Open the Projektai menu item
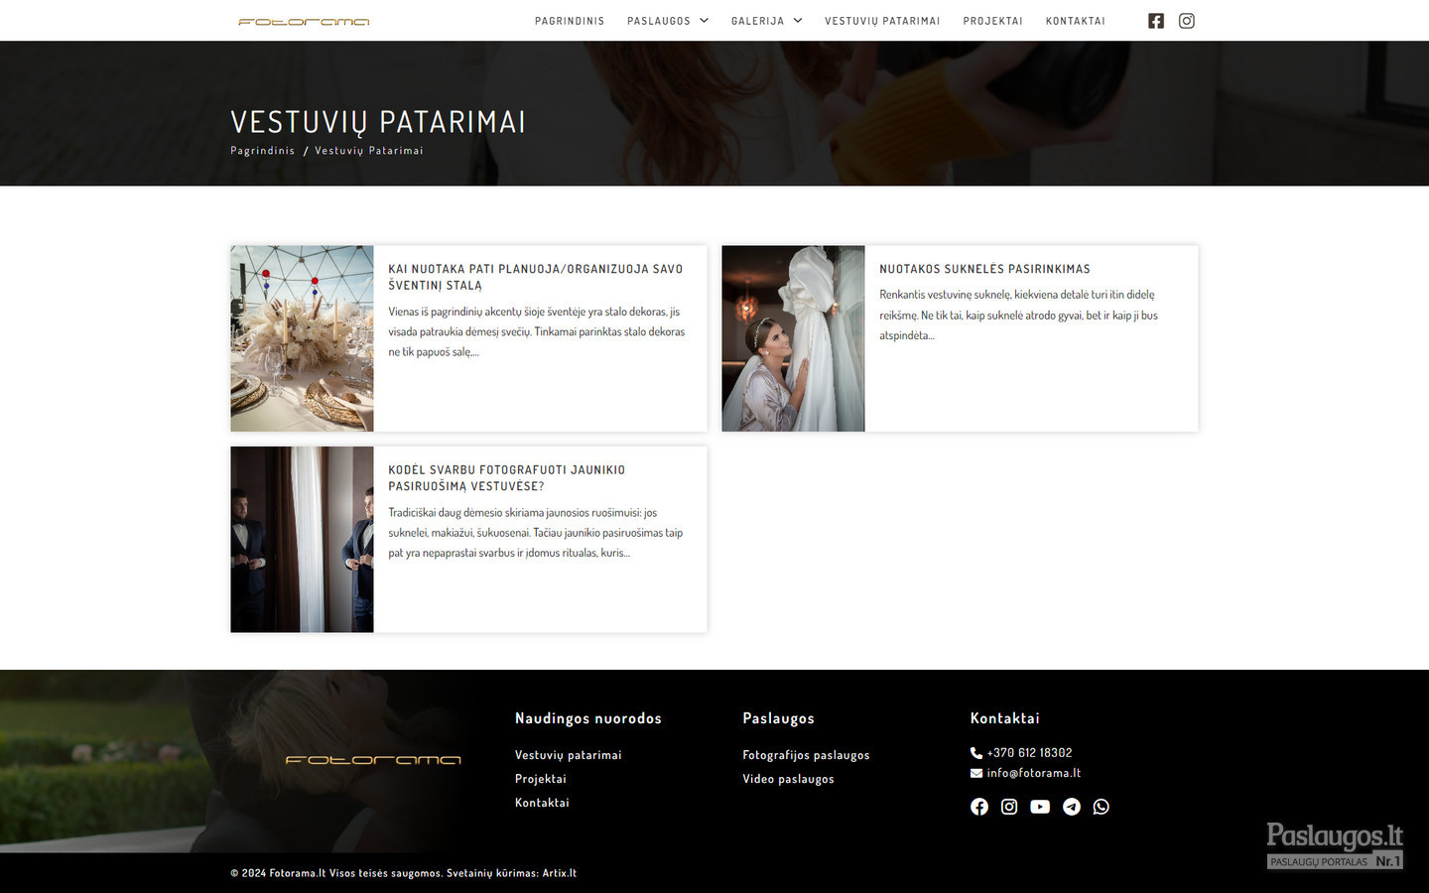The width and height of the screenshot is (1429, 893). (x=992, y=21)
